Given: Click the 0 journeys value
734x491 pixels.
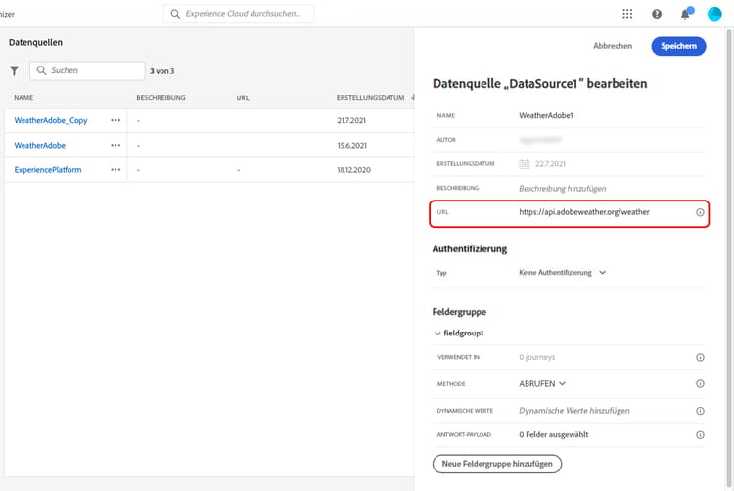Looking at the screenshot, I should 536,357.
